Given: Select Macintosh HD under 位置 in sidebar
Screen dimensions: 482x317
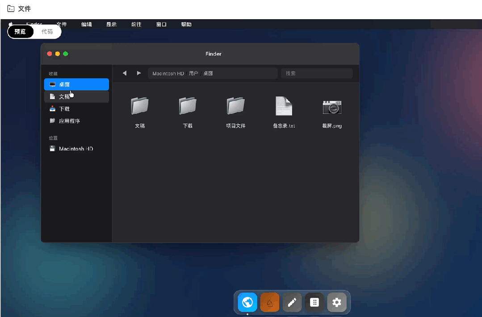Looking at the screenshot, I should coord(76,149).
